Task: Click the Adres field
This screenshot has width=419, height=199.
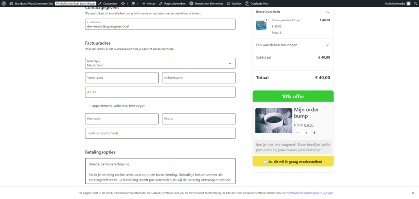Action: click(160, 92)
